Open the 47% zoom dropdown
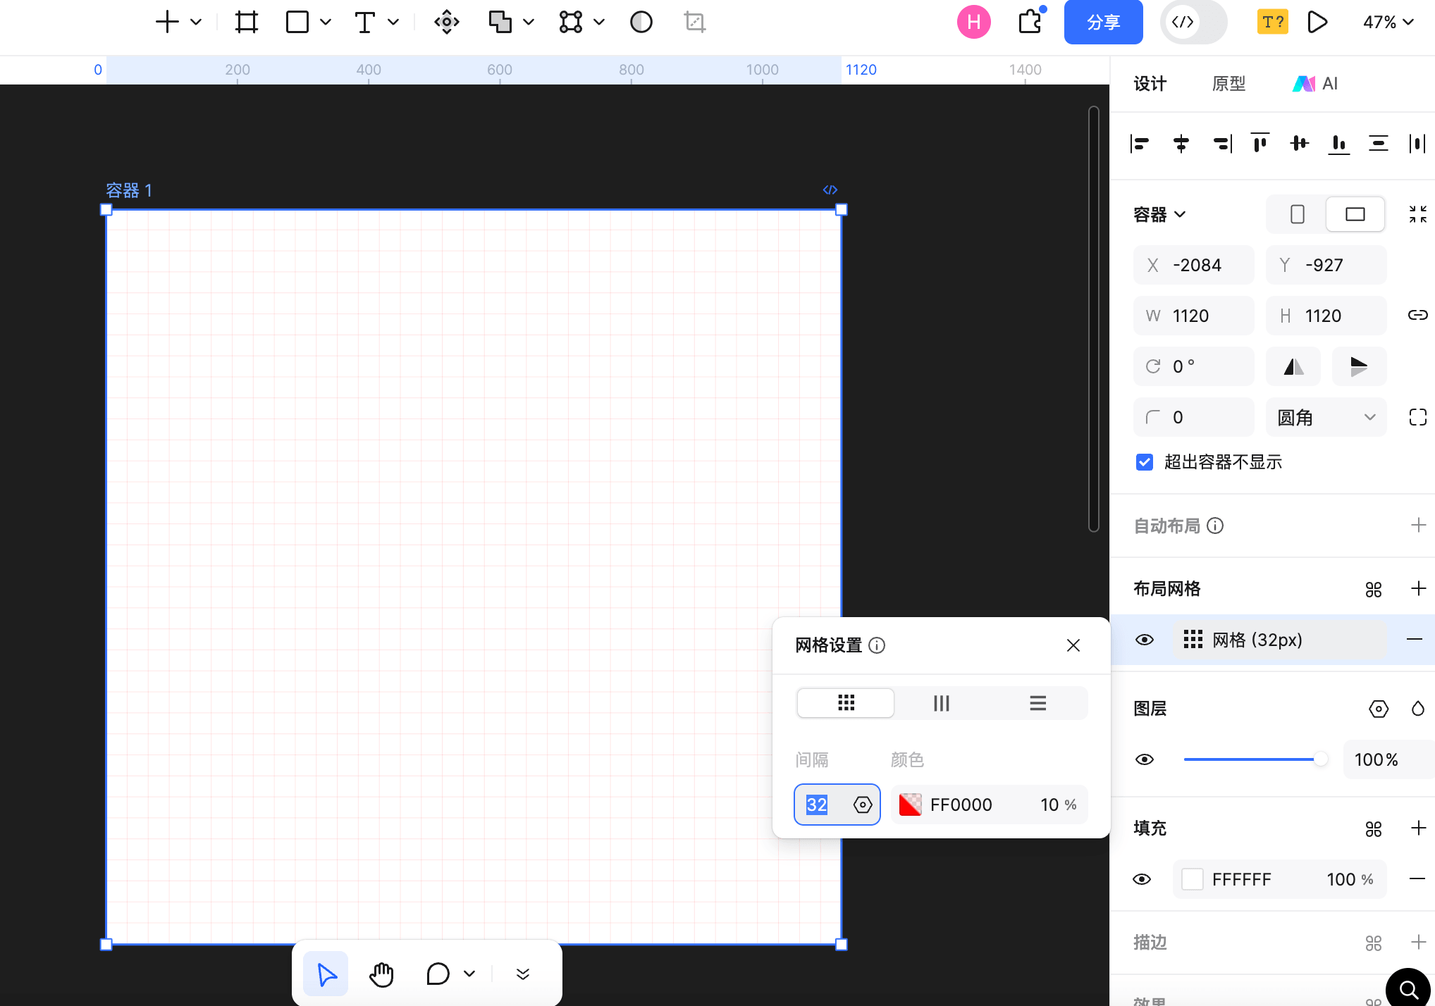Viewport: 1435px width, 1006px height. (x=1388, y=22)
